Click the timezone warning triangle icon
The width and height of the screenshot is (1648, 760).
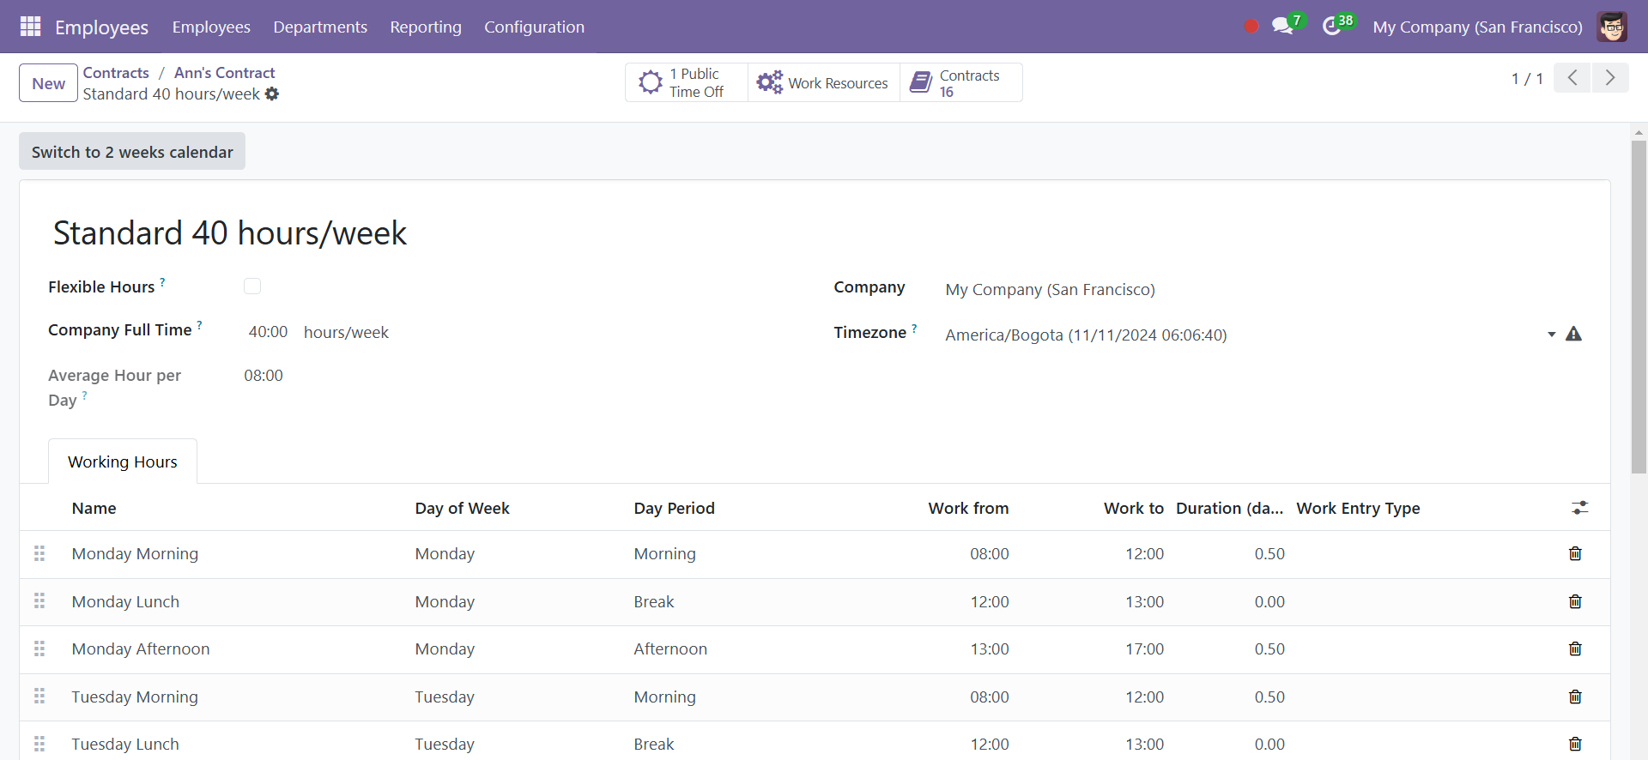[x=1573, y=334]
